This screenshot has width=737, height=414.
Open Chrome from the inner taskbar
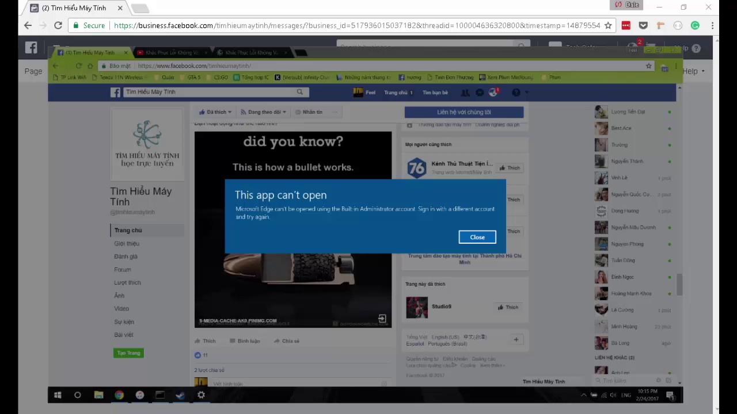(x=119, y=395)
